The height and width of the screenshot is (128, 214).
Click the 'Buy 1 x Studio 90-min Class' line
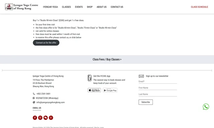pos(59,20)
